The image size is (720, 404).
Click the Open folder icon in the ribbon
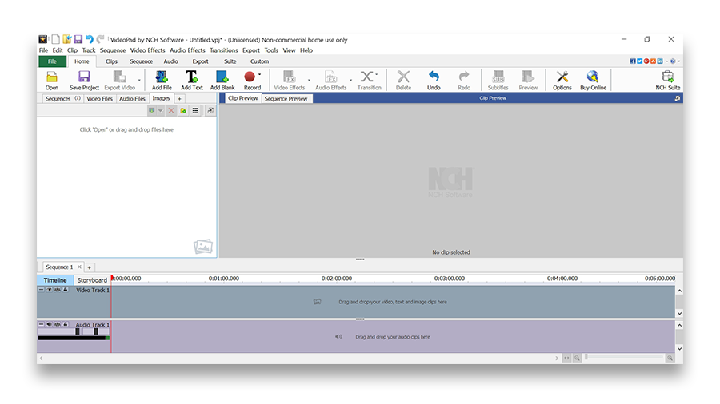[52, 77]
